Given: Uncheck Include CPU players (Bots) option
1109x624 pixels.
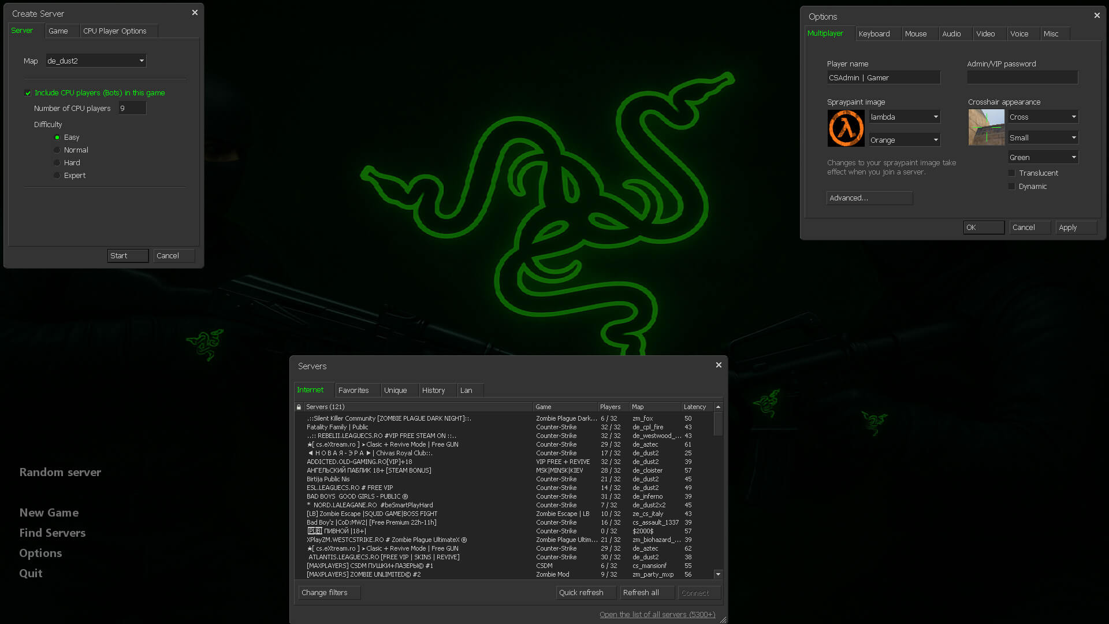Looking at the screenshot, I should (x=28, y=93).
